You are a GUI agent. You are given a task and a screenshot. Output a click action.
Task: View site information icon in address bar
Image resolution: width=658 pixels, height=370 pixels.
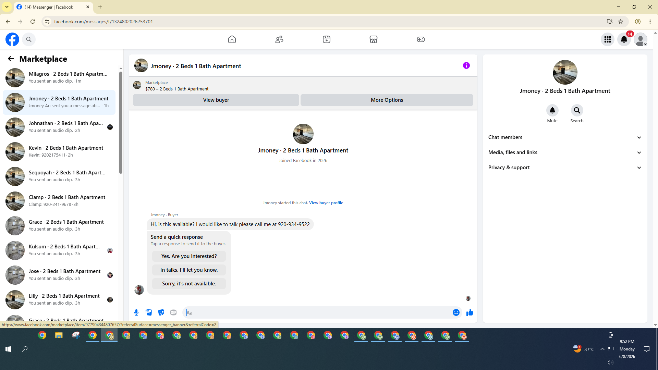(47, 22)
